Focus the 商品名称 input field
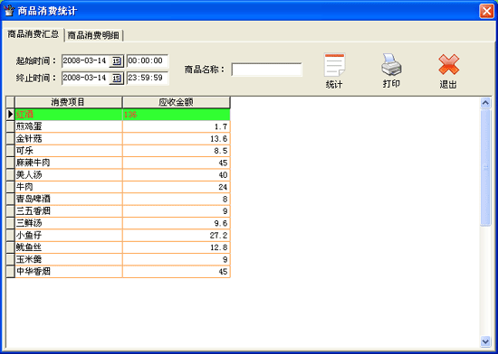The width and height of the screenshot is (498, 354). point(266,70)
